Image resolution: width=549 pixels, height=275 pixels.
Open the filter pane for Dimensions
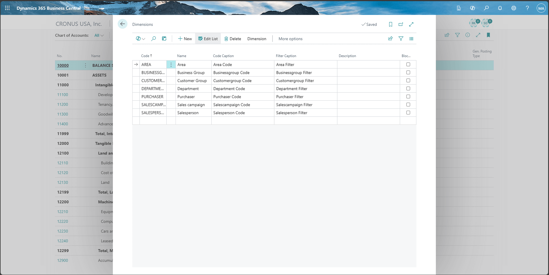(x=401, y=38)
